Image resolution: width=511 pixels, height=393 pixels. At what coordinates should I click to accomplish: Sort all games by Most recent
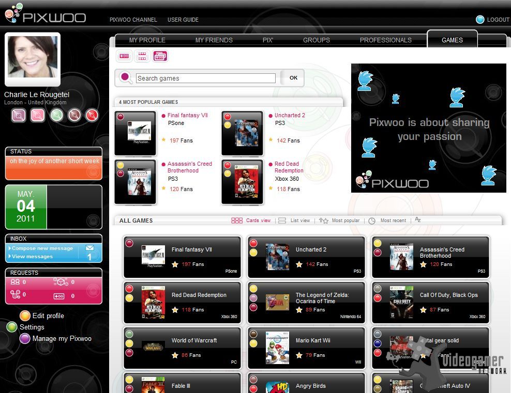(x=387, y=221)
